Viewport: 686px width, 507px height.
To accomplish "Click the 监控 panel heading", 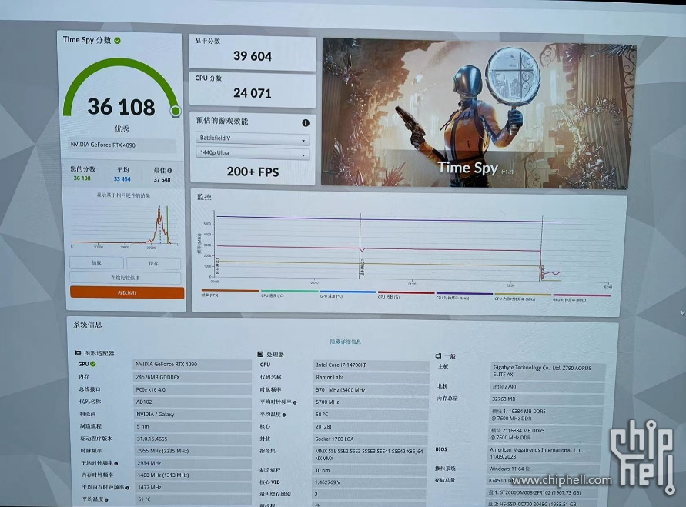I will [204, 197].
